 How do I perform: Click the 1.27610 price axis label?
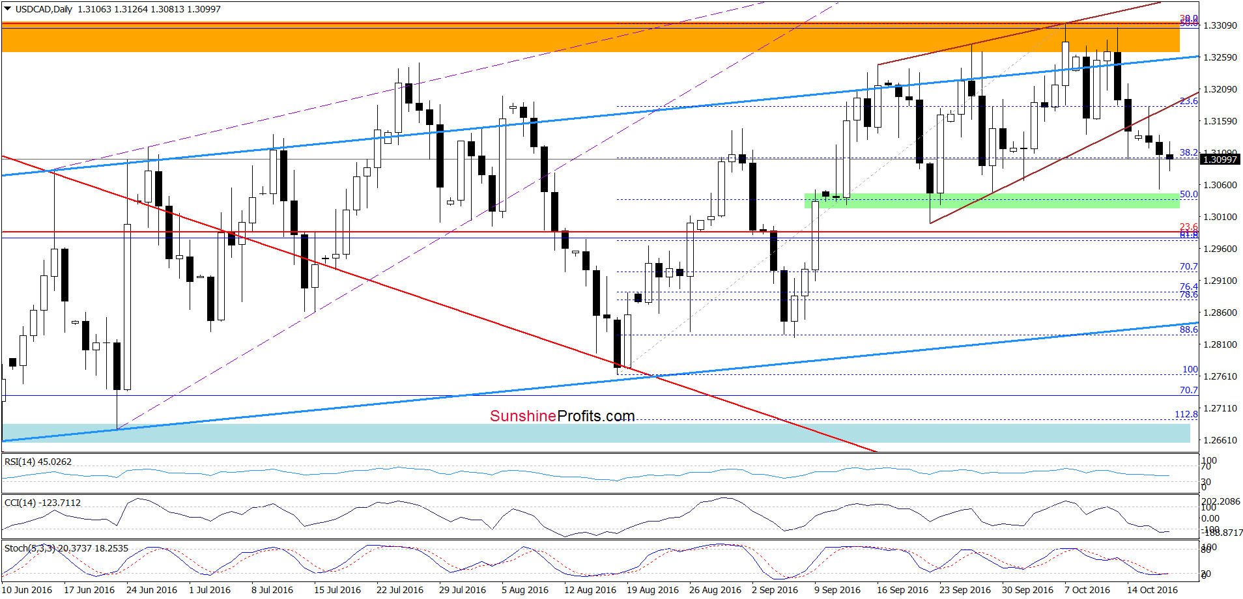click(x=1220, y=376)
